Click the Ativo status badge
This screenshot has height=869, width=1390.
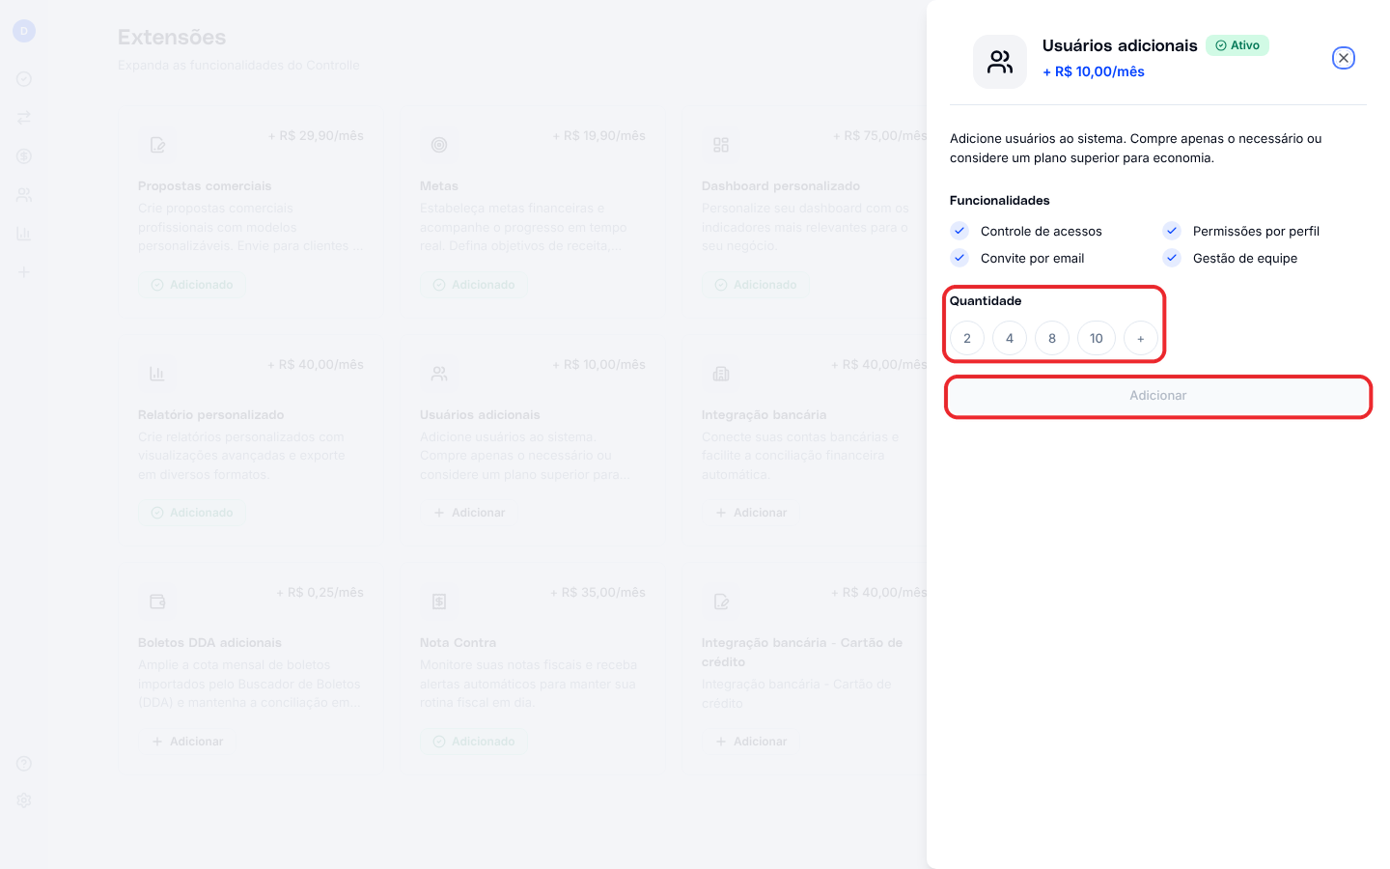[1237, 45]
